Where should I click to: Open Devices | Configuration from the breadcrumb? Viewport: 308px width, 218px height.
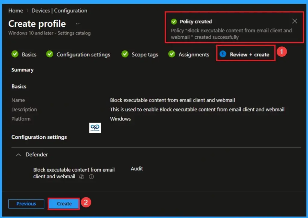click(59, 11)
